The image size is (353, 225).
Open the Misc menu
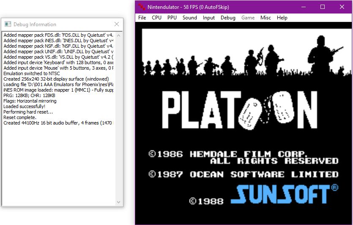(x=265, y=18)
